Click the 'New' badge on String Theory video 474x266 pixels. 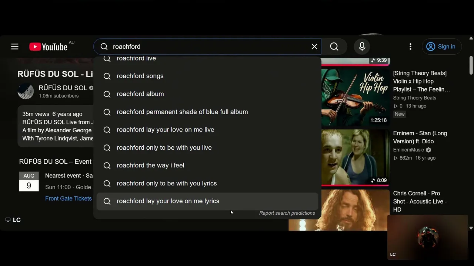[400, 114]
